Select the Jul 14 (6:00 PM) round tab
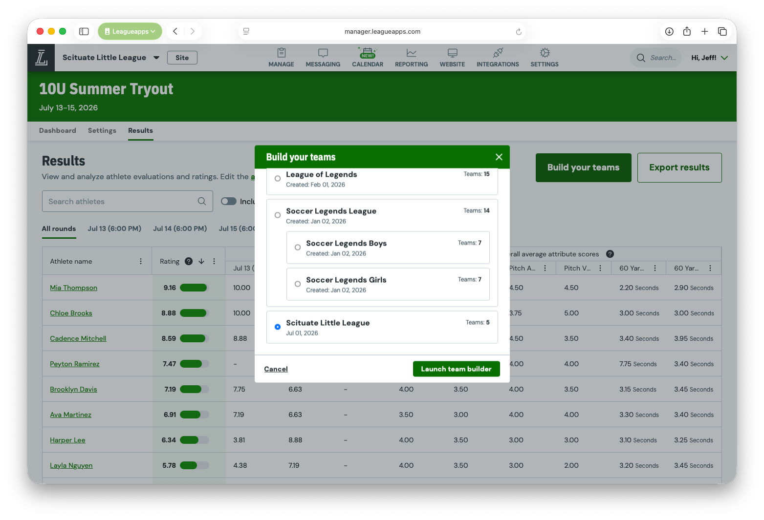 [x=180, y=229]
